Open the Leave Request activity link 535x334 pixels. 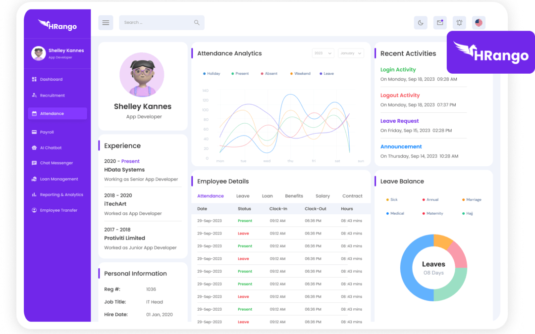tap(399, 121)
